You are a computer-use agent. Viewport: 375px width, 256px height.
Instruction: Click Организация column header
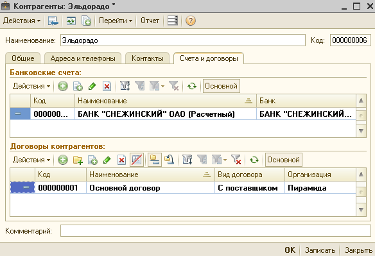point(320,175)
